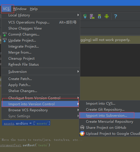
Task: Select Apply Patch option
Action: pyautogui.click(x=41, y=85)
